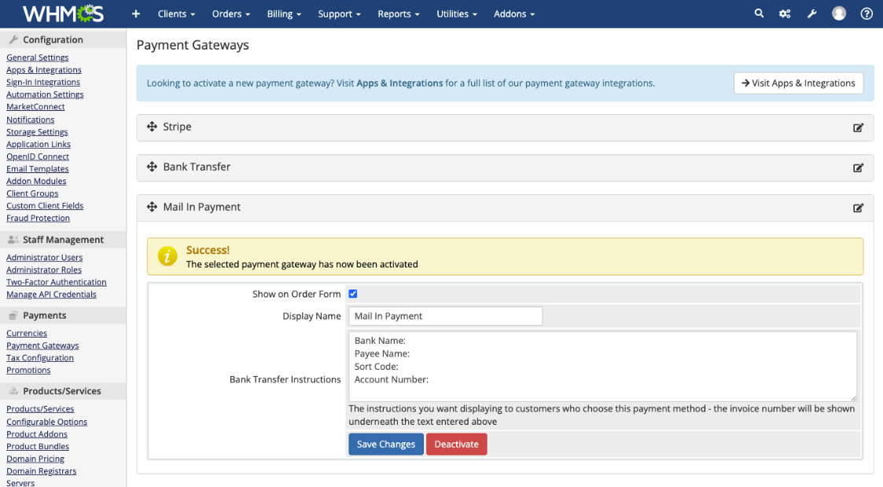
Task: Open Two-Factor Authentication link
Action: (x=57, y=282)
